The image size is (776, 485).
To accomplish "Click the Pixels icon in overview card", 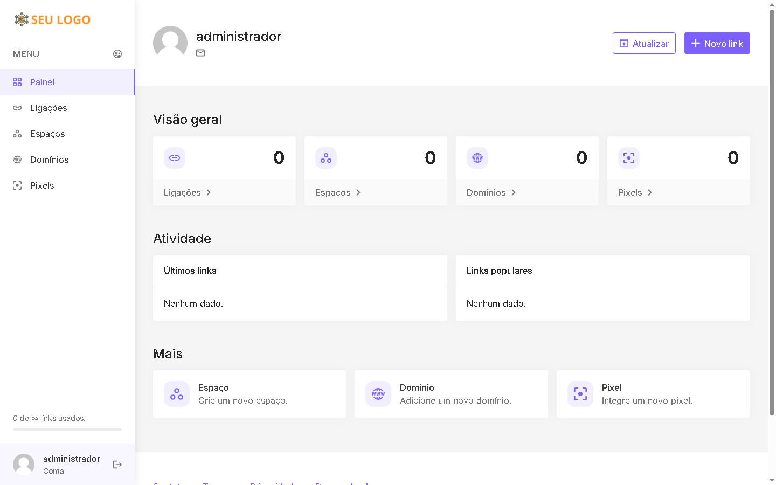I will tap(629, 158).
